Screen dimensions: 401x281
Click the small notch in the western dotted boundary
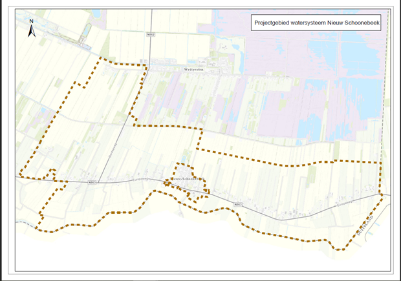pyautogui.click(x=50, y=173)
